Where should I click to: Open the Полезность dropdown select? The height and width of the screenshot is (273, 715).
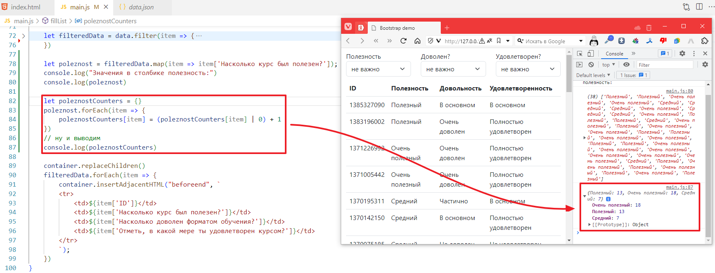[378, 69]
